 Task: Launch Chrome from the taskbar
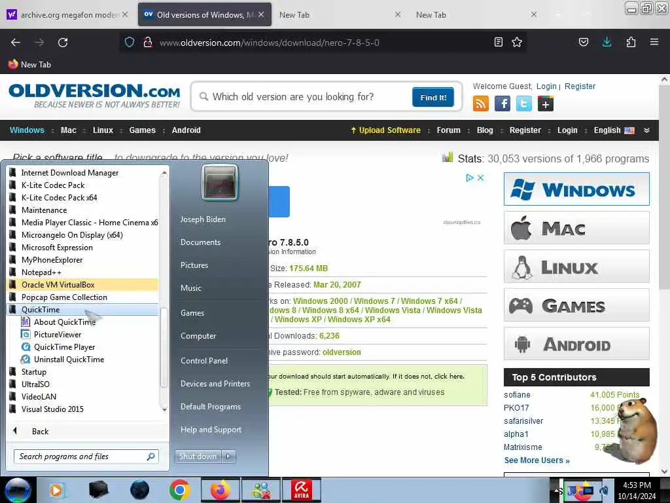(x=179, y=490)
